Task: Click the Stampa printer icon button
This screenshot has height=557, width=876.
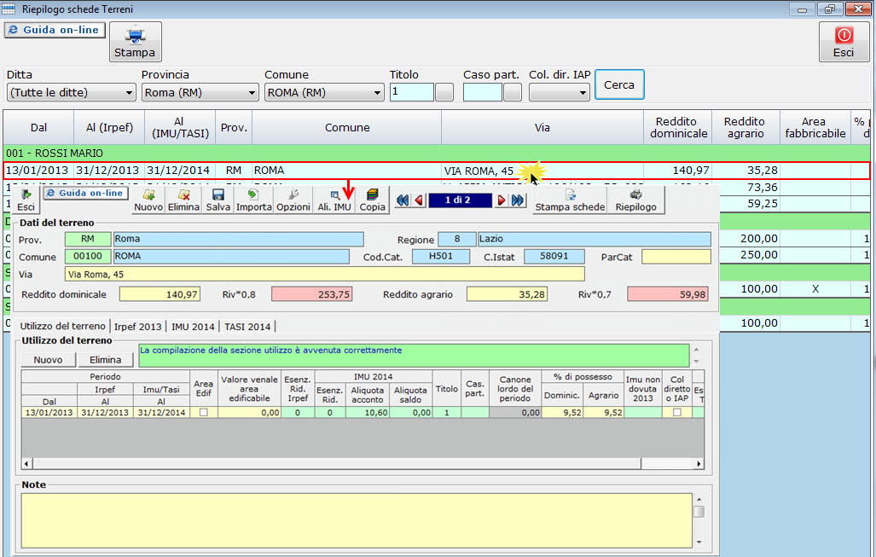Action: (136, 42)
